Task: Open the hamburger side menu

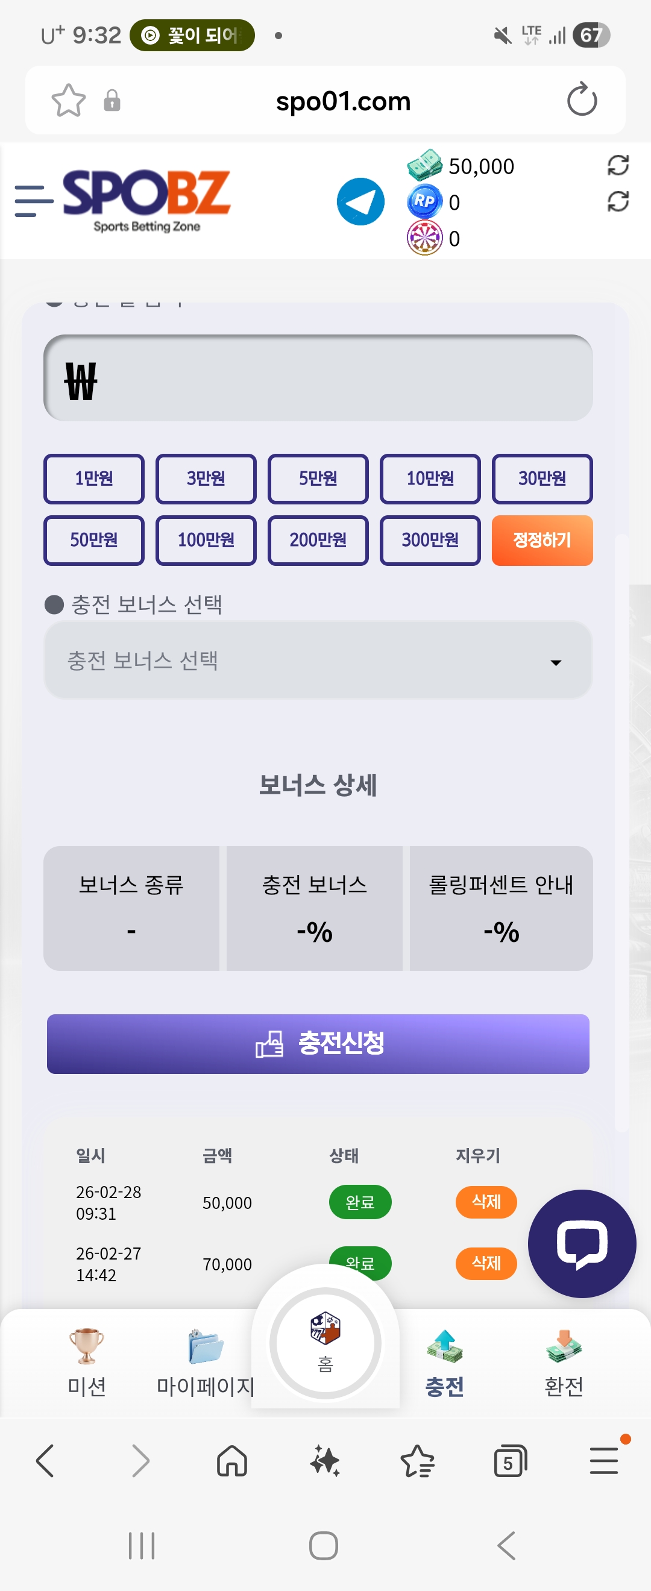Action: point(33,201)
